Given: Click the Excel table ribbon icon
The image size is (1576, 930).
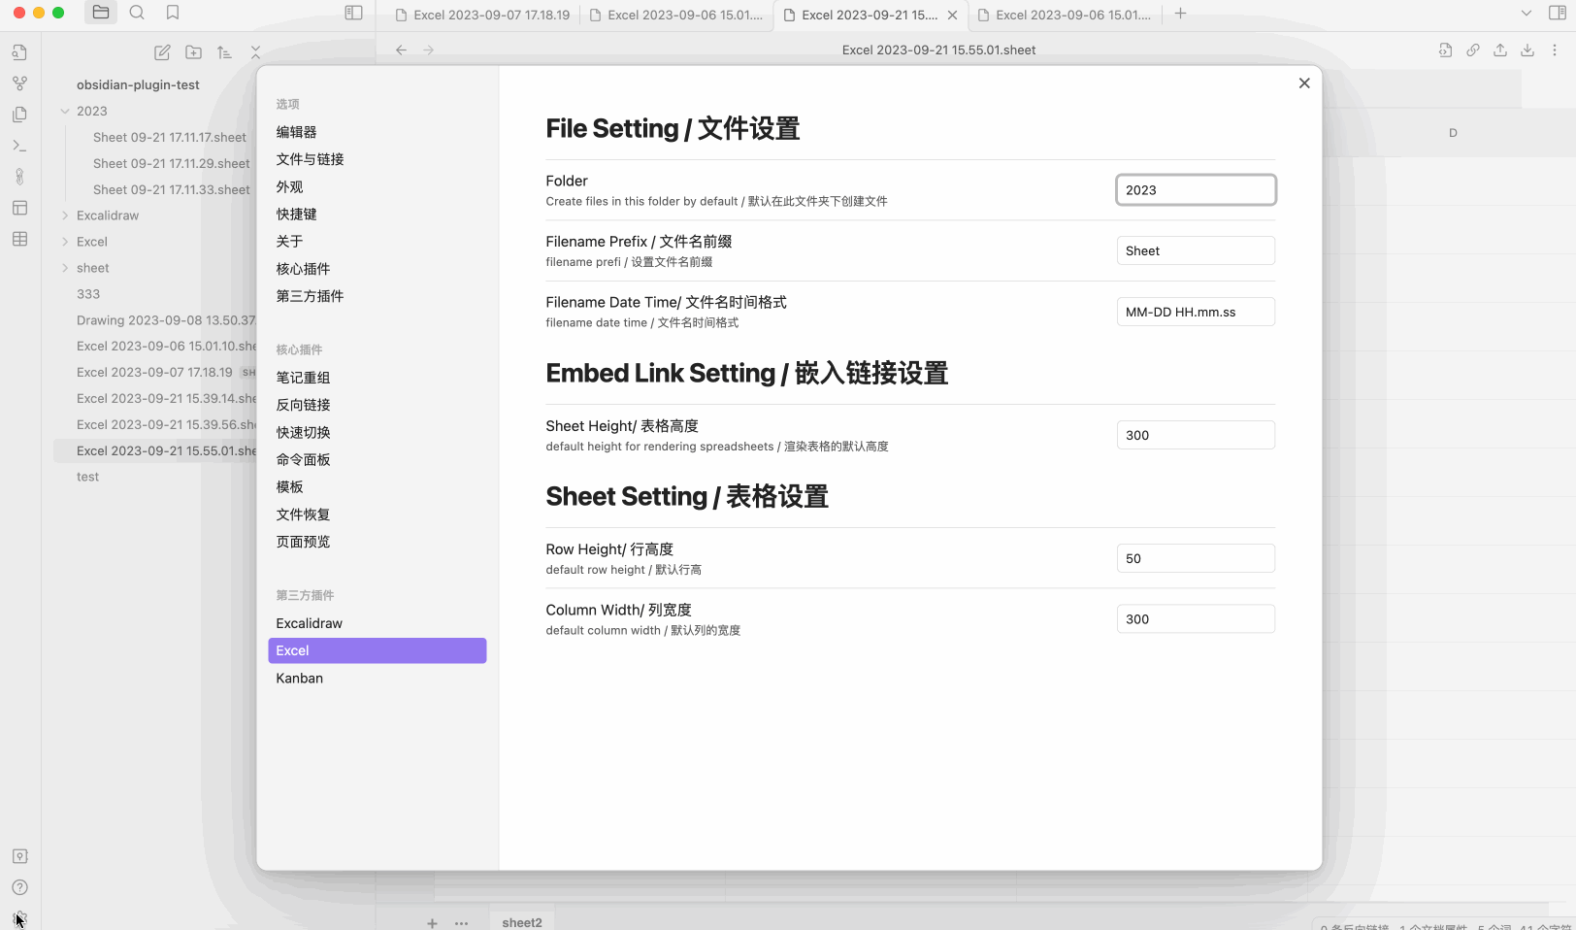Looking at the screenshot, I should [19, 239].
